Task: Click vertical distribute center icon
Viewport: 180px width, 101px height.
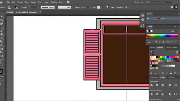Action: point(157,94)
